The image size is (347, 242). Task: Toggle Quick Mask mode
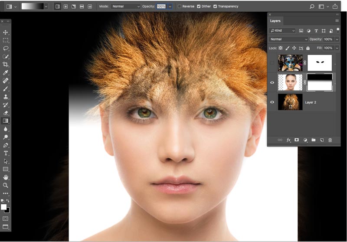pos(5,219)
